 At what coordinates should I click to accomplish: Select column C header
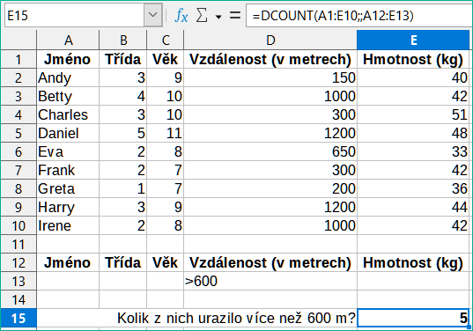(166, 40)
